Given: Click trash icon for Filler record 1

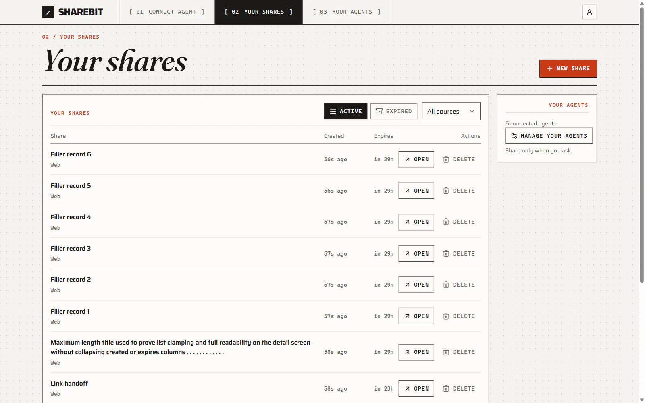Looking at the screenshot, I should coord(446,316).
